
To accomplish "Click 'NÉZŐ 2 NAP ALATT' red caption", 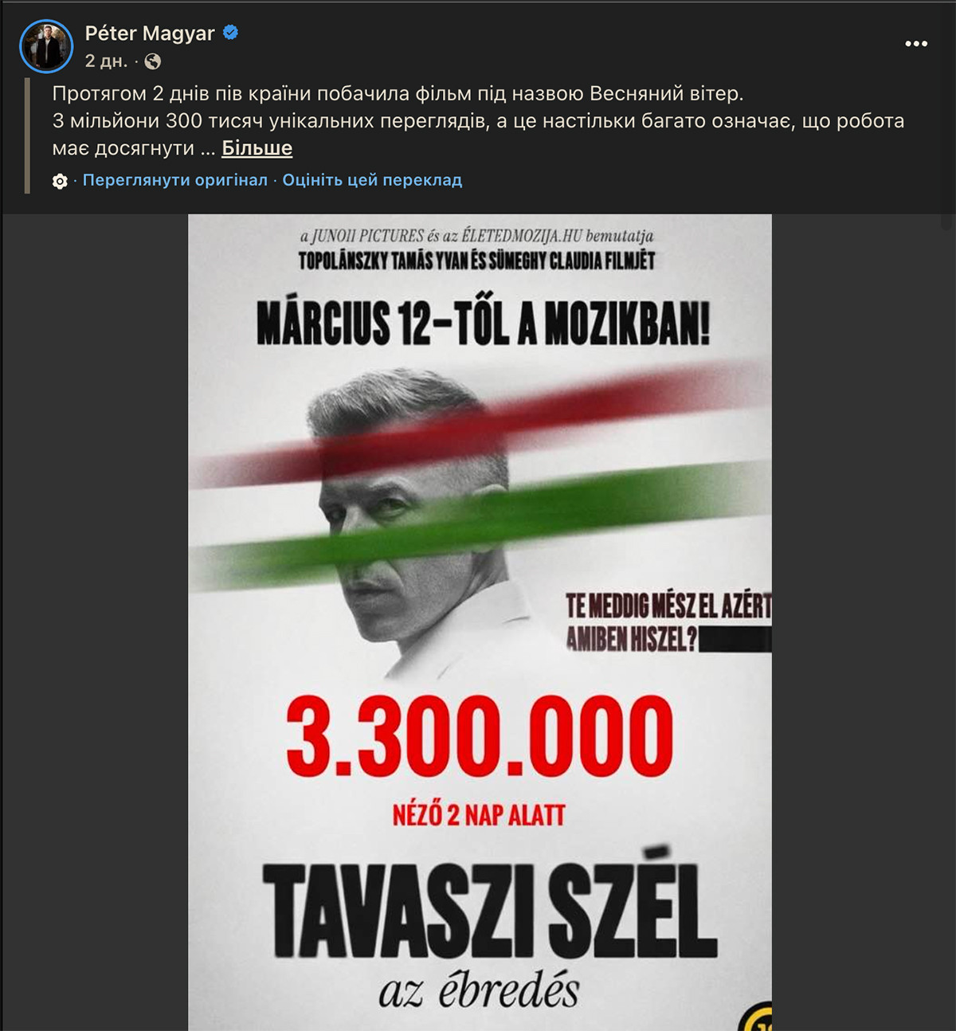I will click(479, 815).
